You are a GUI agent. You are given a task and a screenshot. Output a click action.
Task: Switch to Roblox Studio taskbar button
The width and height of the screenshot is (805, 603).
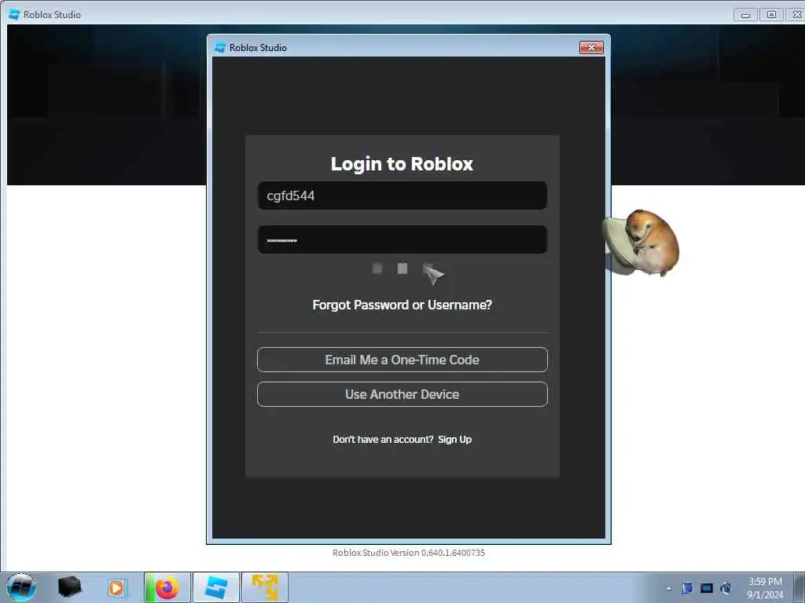pyautogui.click(x=215, y=587)
